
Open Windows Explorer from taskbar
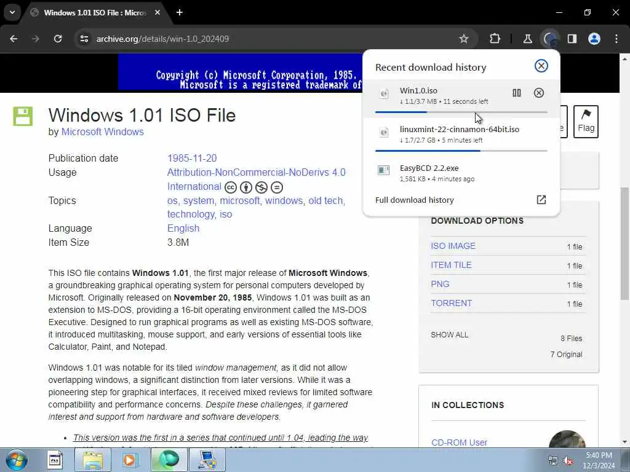(x=93, y=460)
